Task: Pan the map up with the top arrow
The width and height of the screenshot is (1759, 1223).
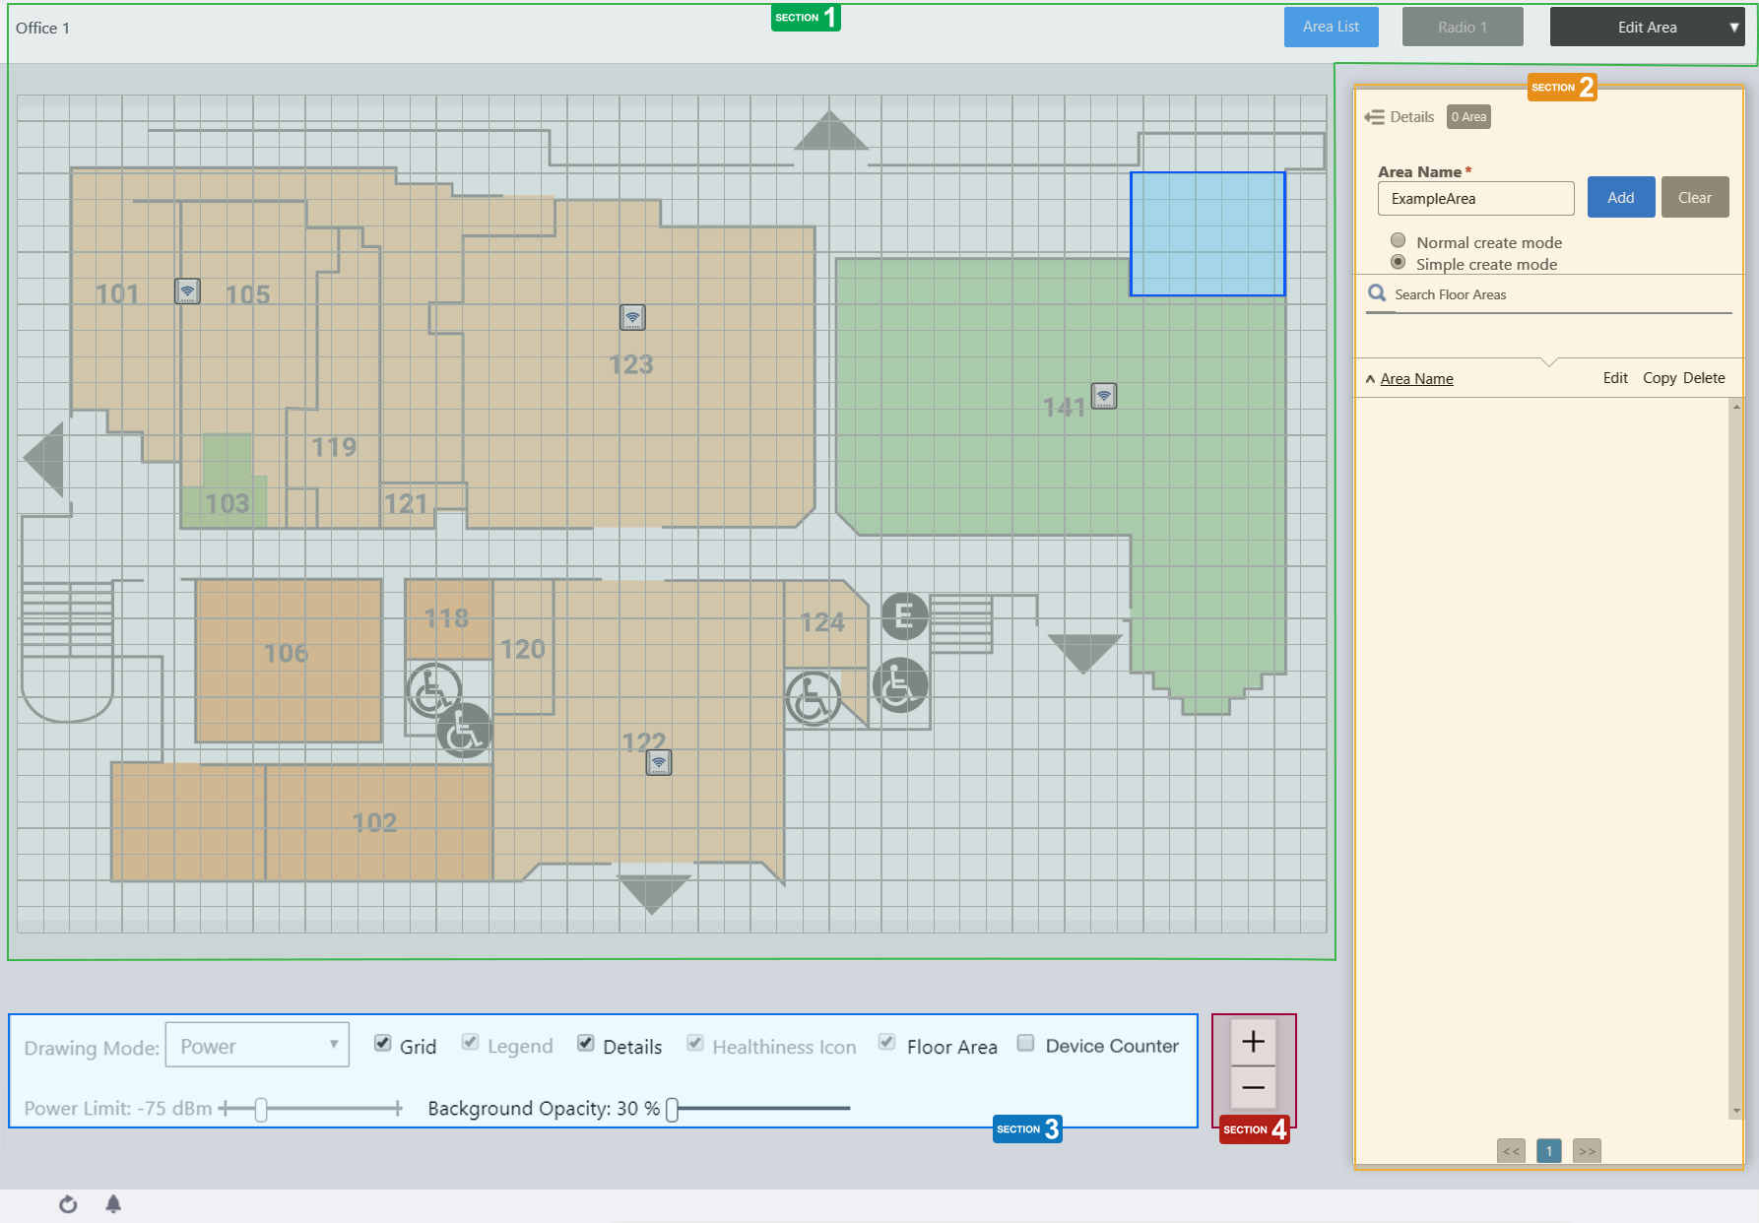Action: pyautogui.click(x=830, y=132)
